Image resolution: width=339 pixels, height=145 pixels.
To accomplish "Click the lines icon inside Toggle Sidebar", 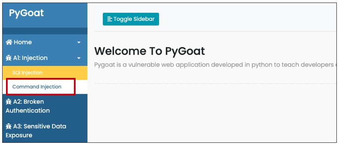I will click(x=110, y=19).
